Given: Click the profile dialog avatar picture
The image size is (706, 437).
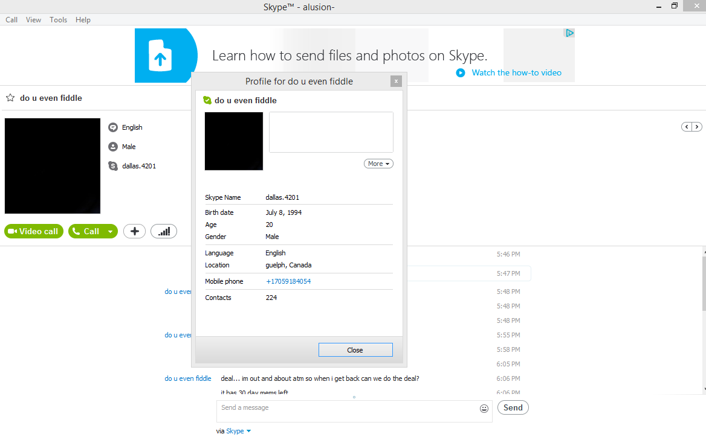Looking at the screenshot, I should 234,141.
